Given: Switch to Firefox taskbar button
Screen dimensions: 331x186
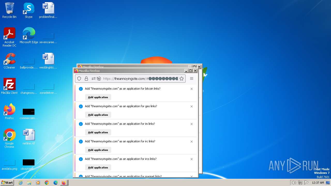Looking at the screenshot, I should [x=64, y=183].
